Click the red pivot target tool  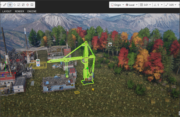pos(28,5)
